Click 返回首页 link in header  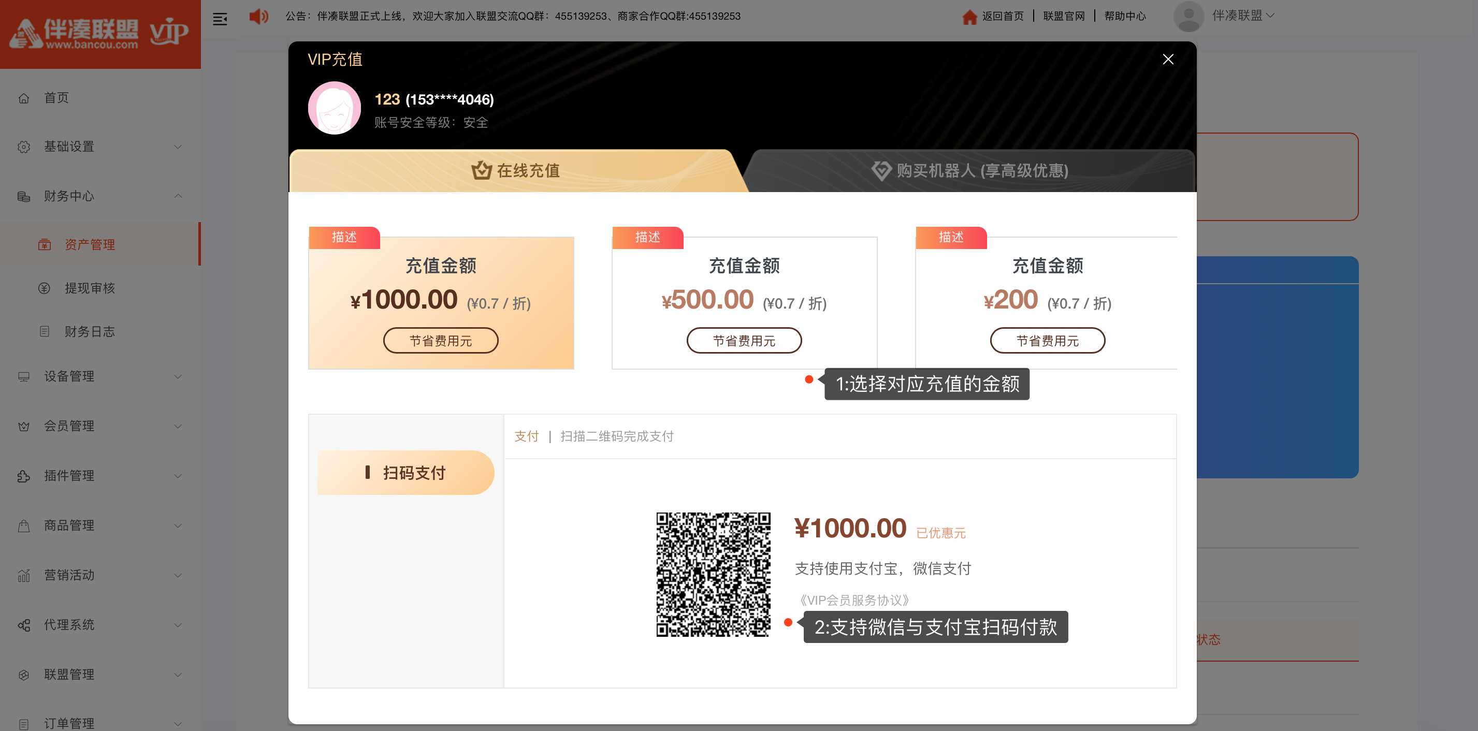point(1003,16)
